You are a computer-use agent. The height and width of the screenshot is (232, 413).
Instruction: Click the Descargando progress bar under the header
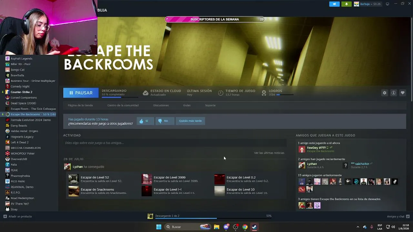point(120,97)
